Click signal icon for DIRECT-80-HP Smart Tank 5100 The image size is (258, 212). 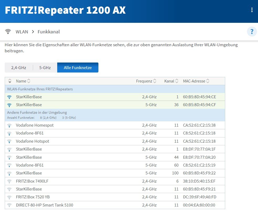pos(9,205)
